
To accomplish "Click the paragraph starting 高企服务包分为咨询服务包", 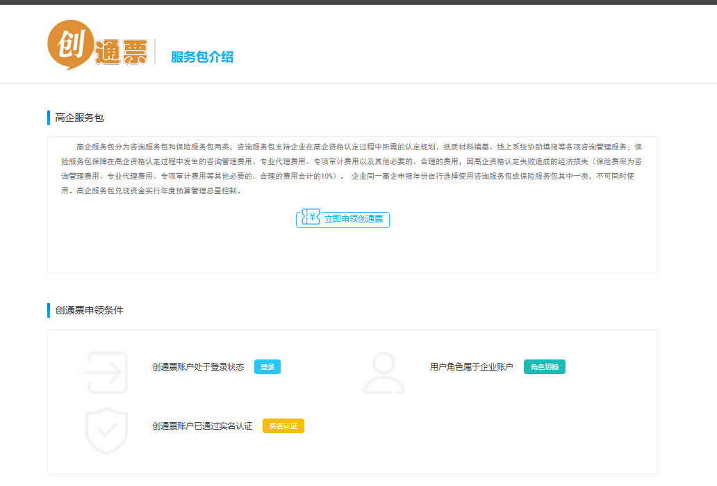I will coord(352,169).
